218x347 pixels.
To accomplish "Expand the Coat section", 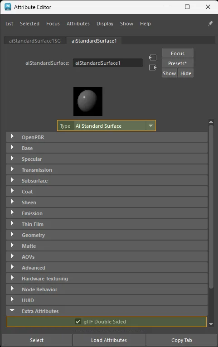I will click(x=107, y=192).
